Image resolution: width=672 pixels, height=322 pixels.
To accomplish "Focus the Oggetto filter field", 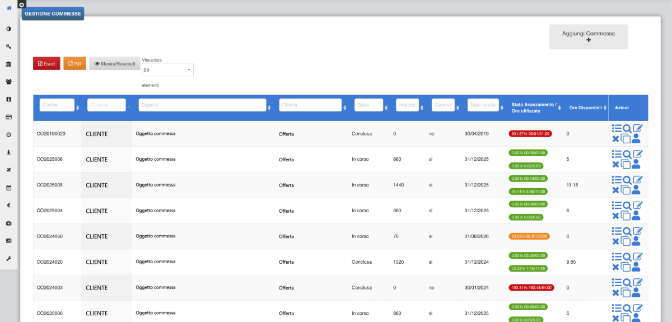I will [x=202, y=105].
